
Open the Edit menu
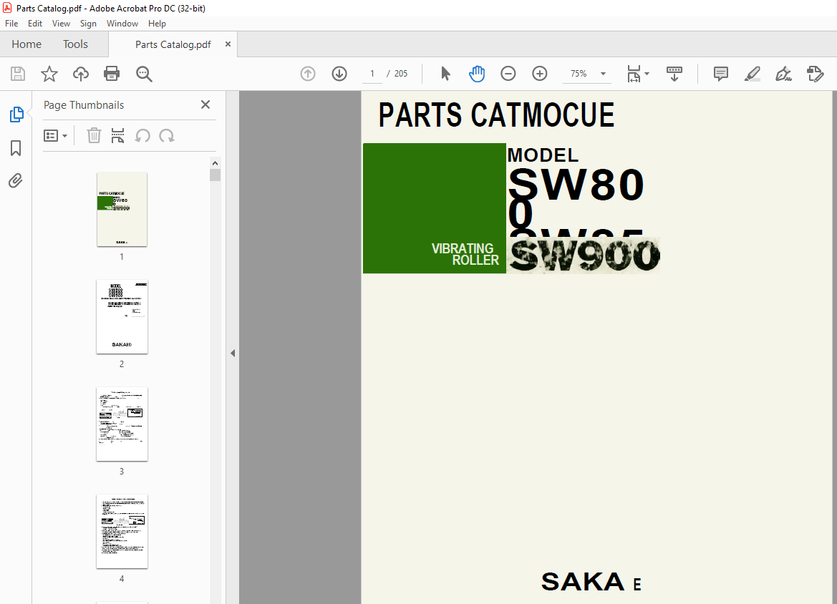[x=35, y=24]
